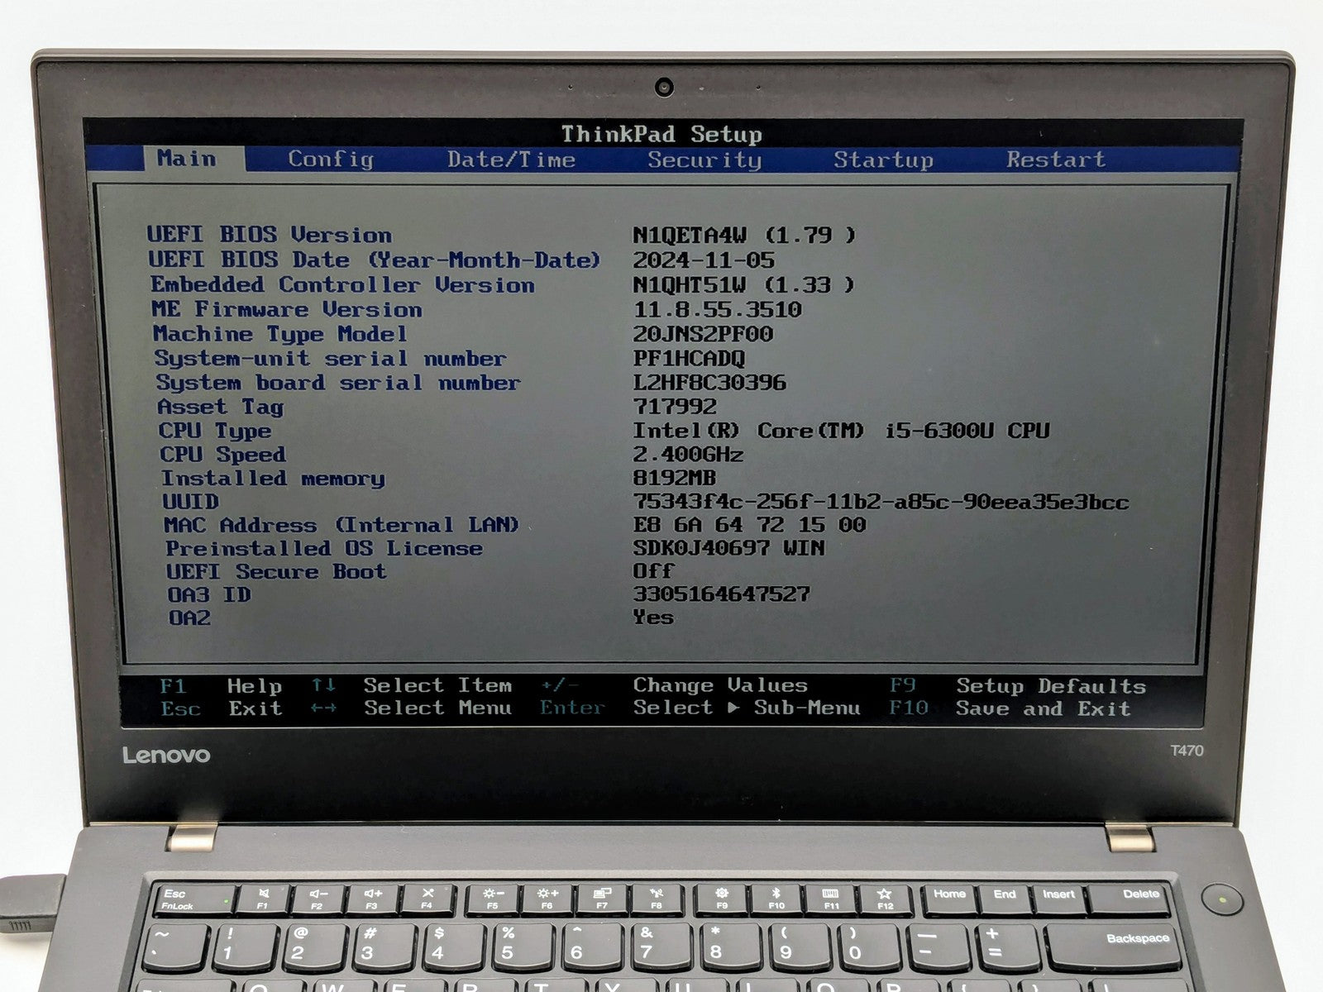
Task: Go to the Startup tab
Action: point(883,160)
